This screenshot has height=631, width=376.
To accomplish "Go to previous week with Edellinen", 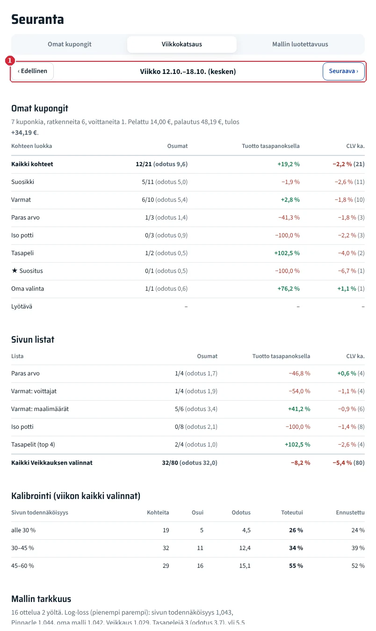I will click(33, 72).
